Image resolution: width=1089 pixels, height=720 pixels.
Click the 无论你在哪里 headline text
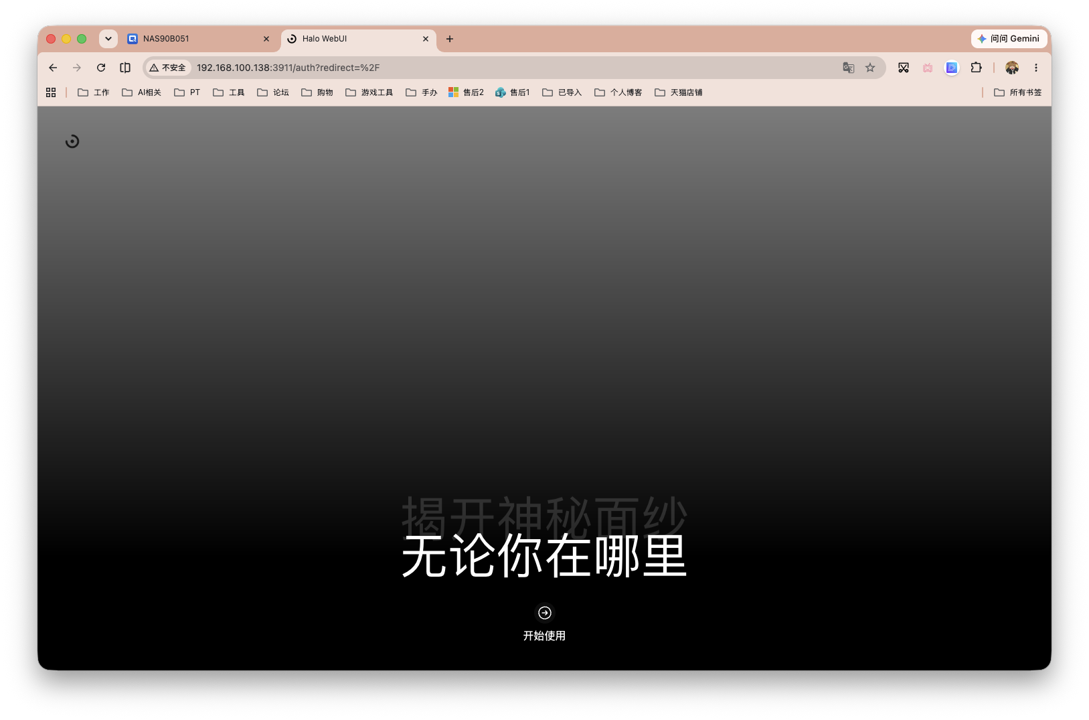544,556
